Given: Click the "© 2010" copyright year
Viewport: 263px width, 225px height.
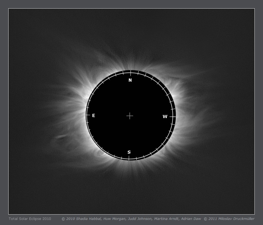Looking at the screenshot, I should click(x=68, y=219).
